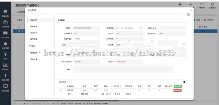Go to first page in pager
This screenshot has width=219, height=105.
(15, 104)
